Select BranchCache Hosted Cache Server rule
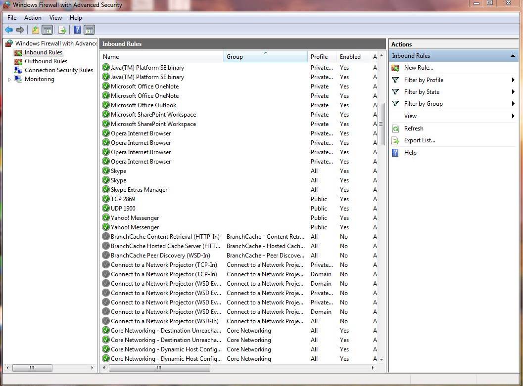 pyautogui.click(x=165, y=246)
